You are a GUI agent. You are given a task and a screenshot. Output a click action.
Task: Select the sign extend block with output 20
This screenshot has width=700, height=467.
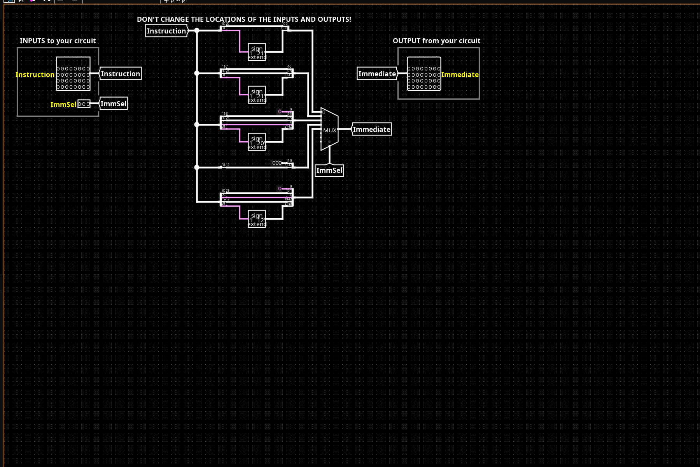(257, 143)
